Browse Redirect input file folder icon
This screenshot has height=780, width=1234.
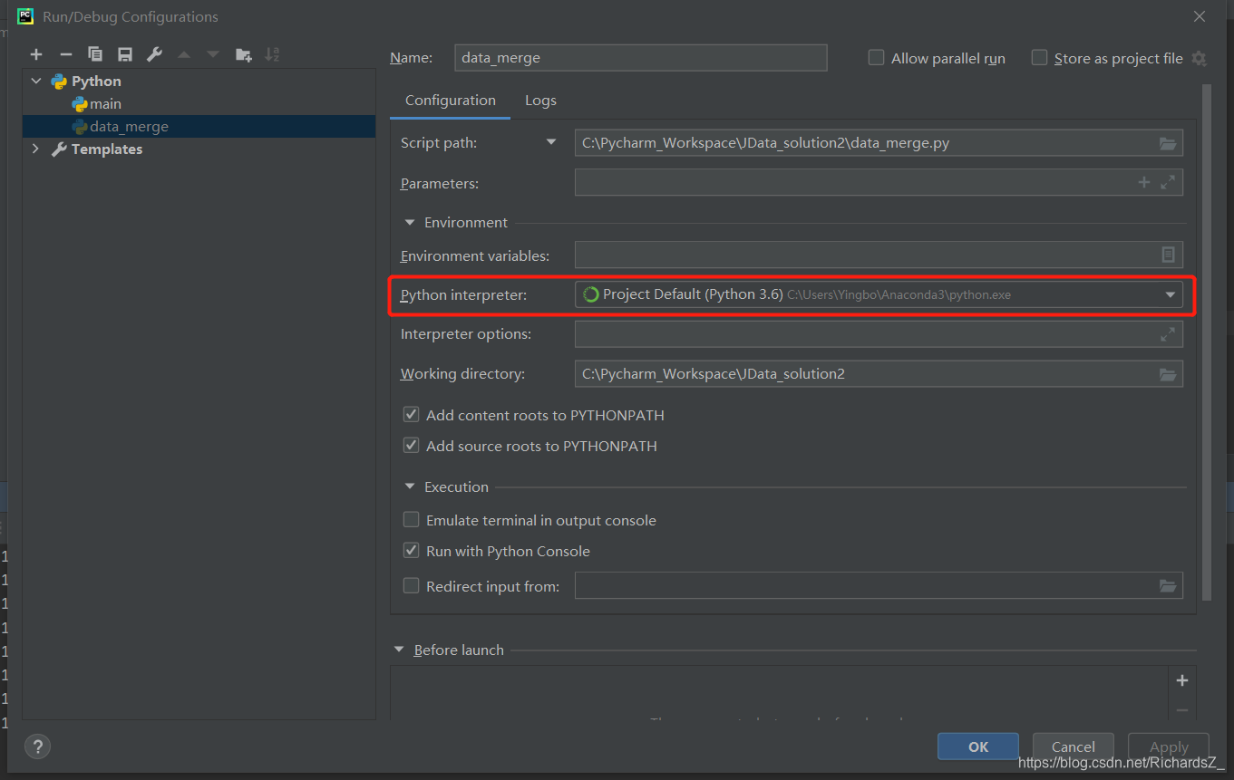(x=1168, y=586)
